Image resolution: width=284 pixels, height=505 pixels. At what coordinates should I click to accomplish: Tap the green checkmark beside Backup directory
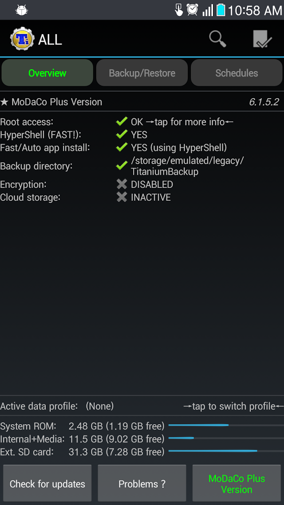pyautogui.click(x=122, y=166)
